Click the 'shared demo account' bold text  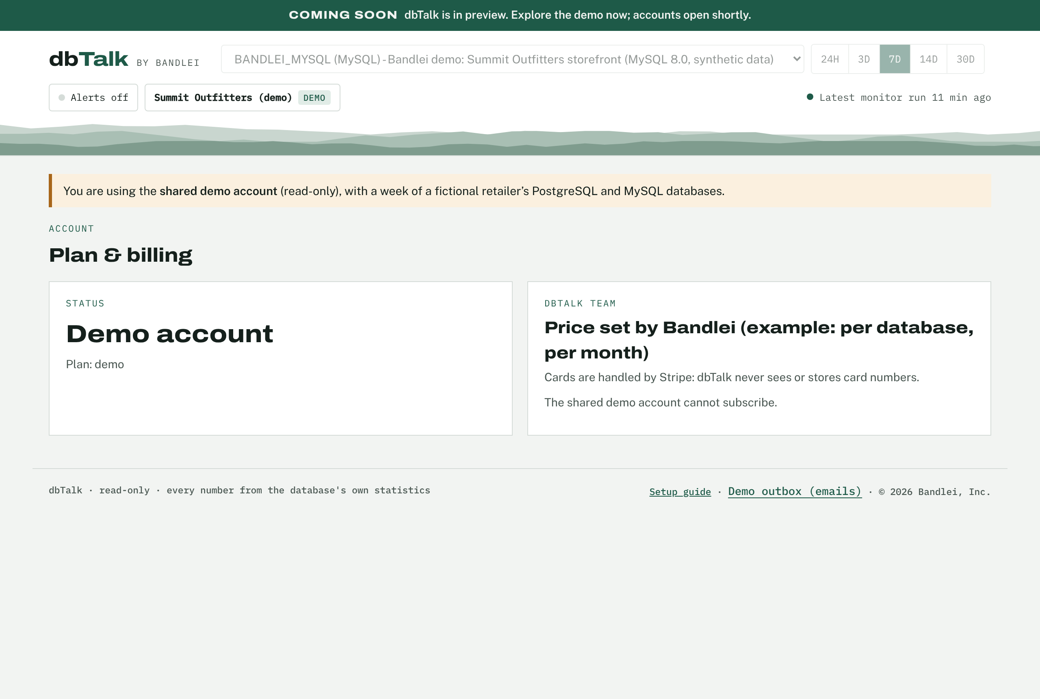218,191
